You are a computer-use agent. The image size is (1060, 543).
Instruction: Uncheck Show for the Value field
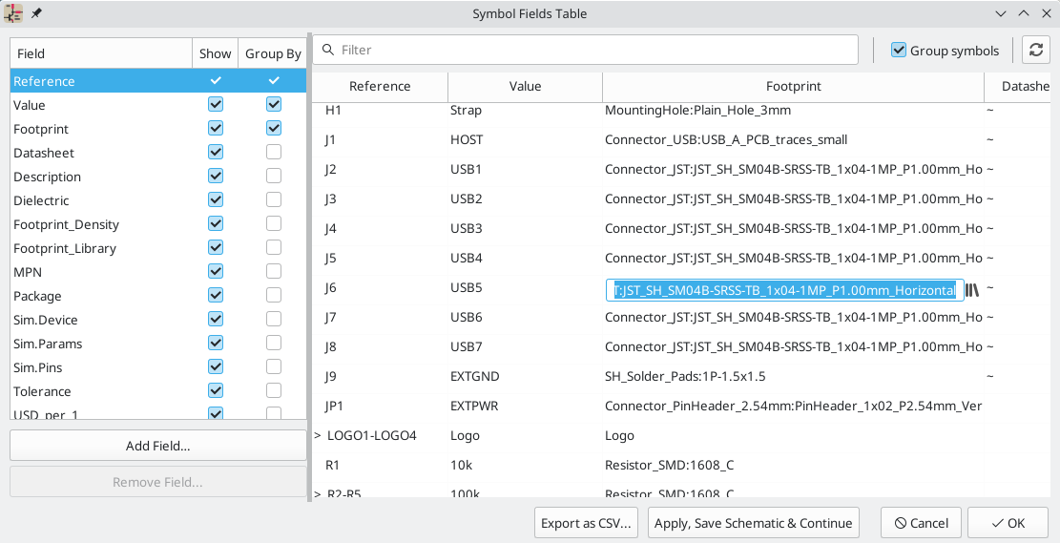pyautogui.click(x=215, y=105)
